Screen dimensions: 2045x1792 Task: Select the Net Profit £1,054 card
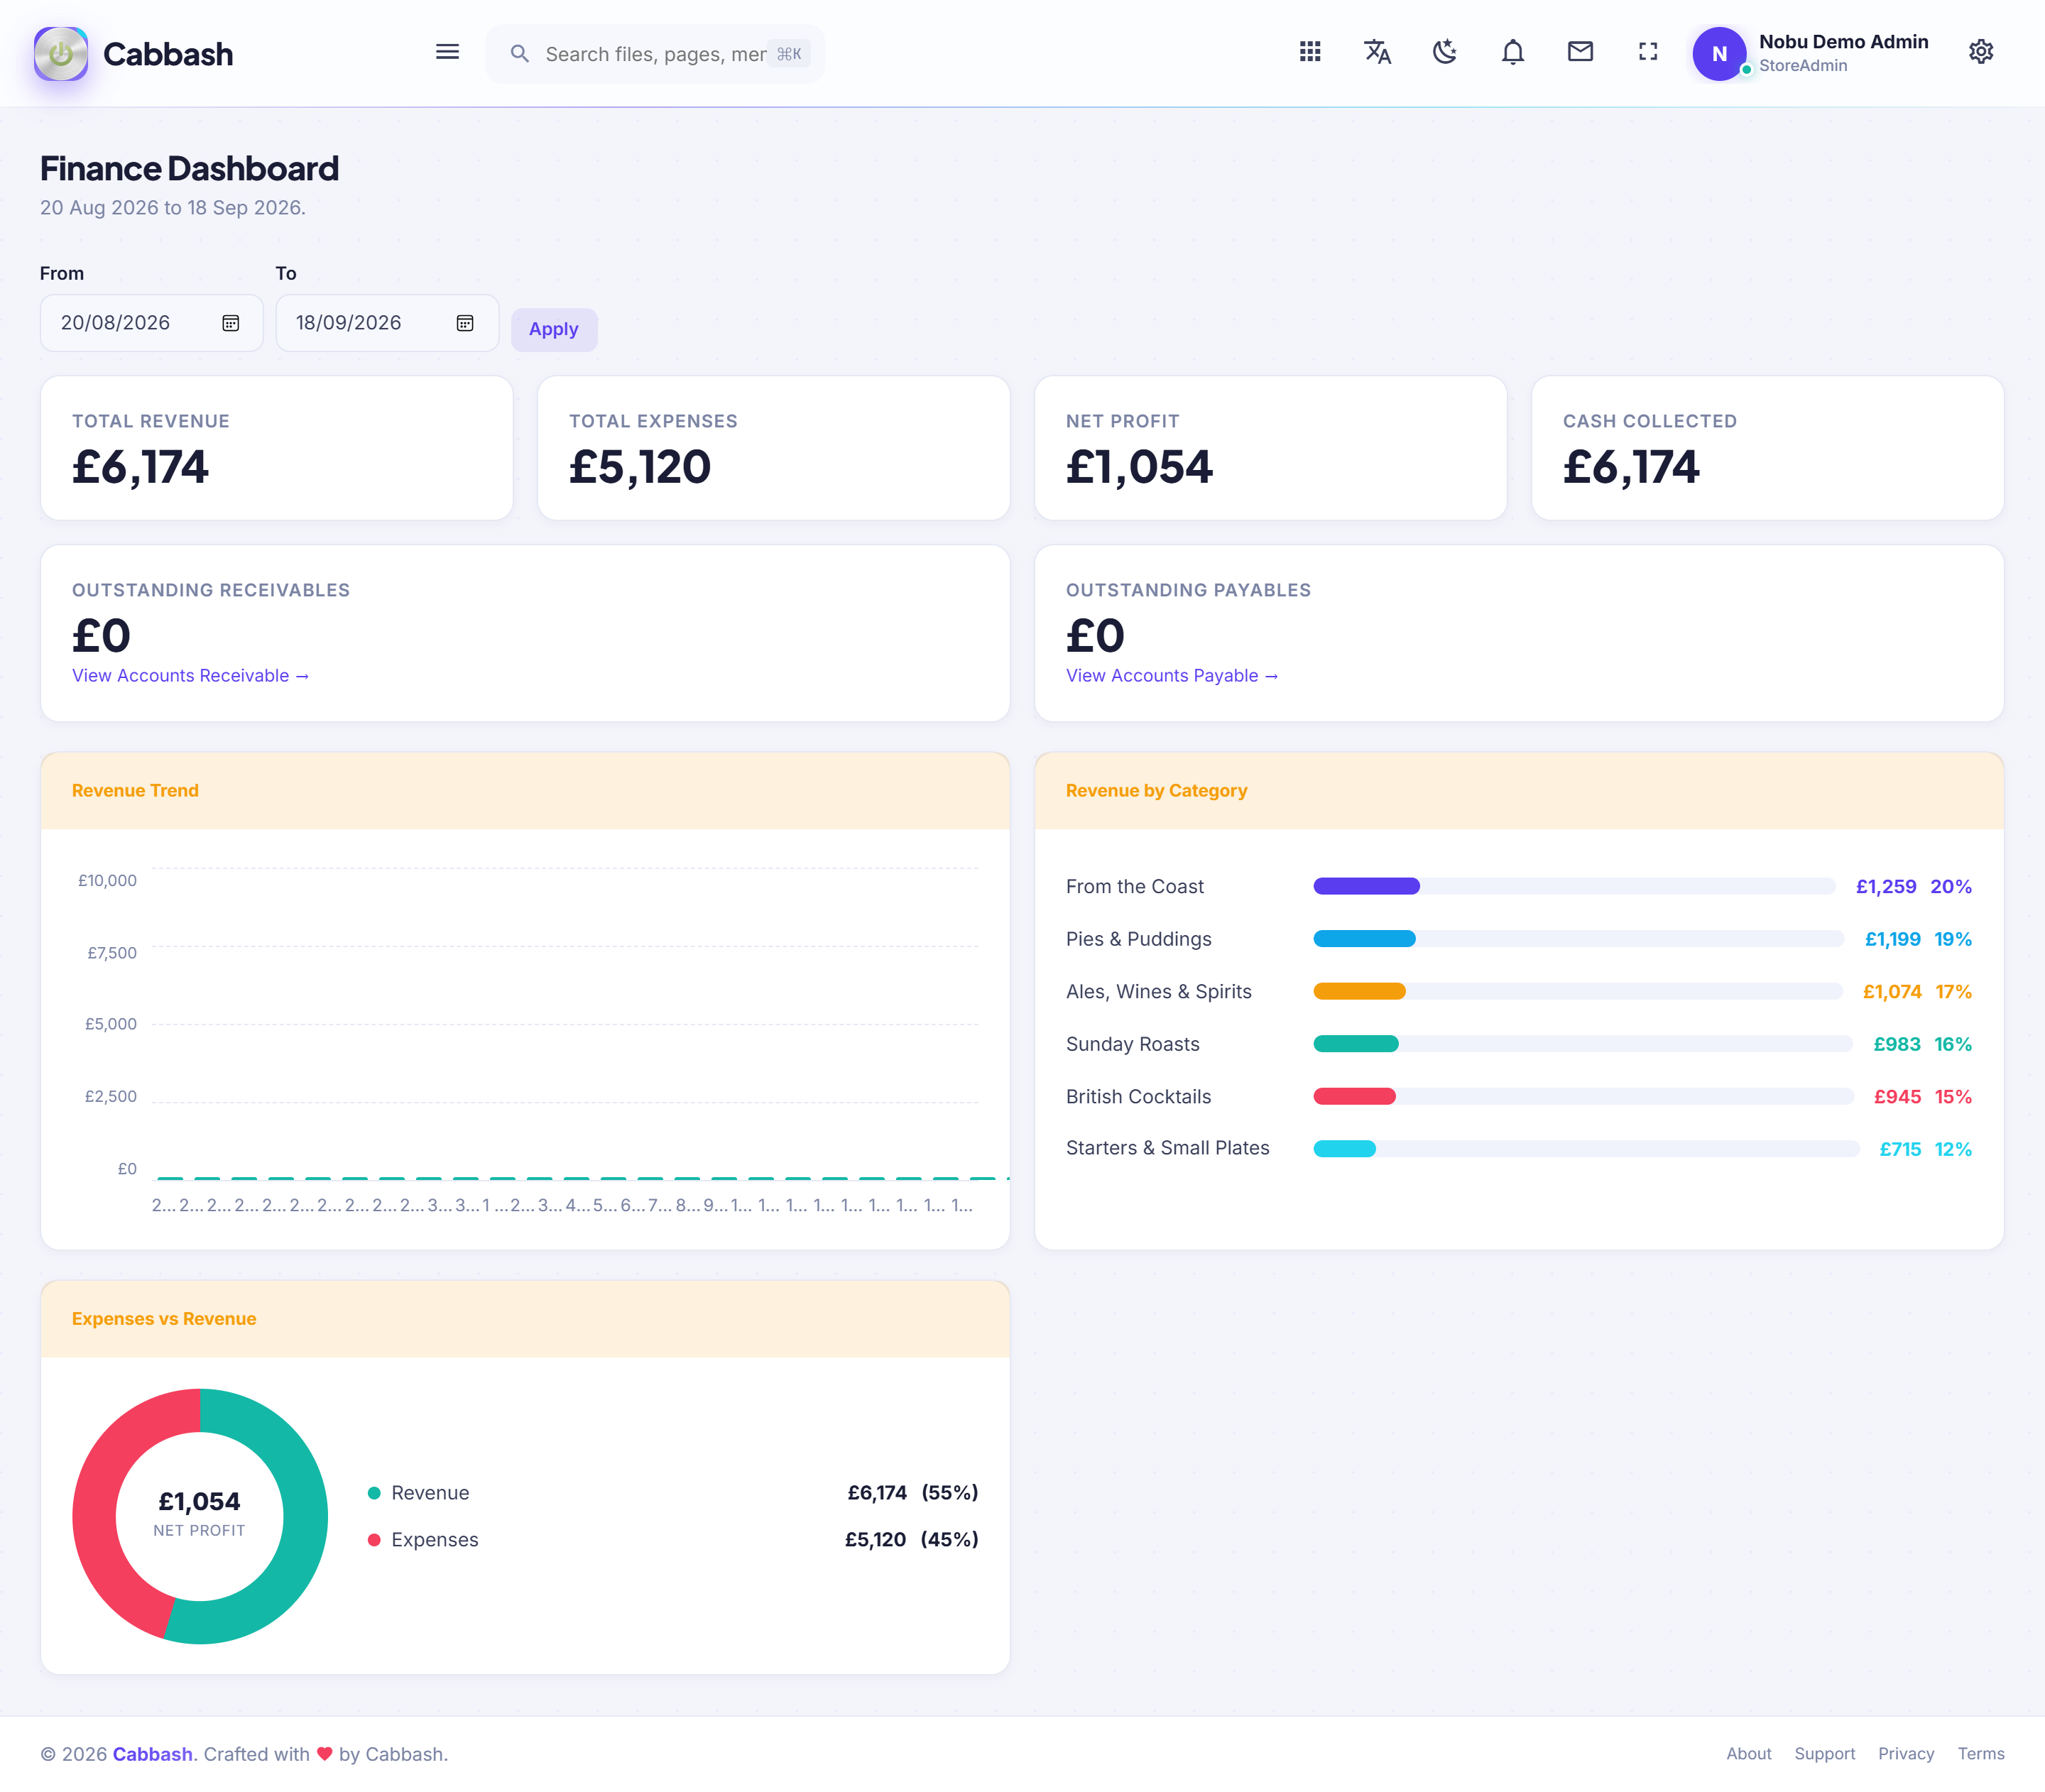tap(1271, 448)
